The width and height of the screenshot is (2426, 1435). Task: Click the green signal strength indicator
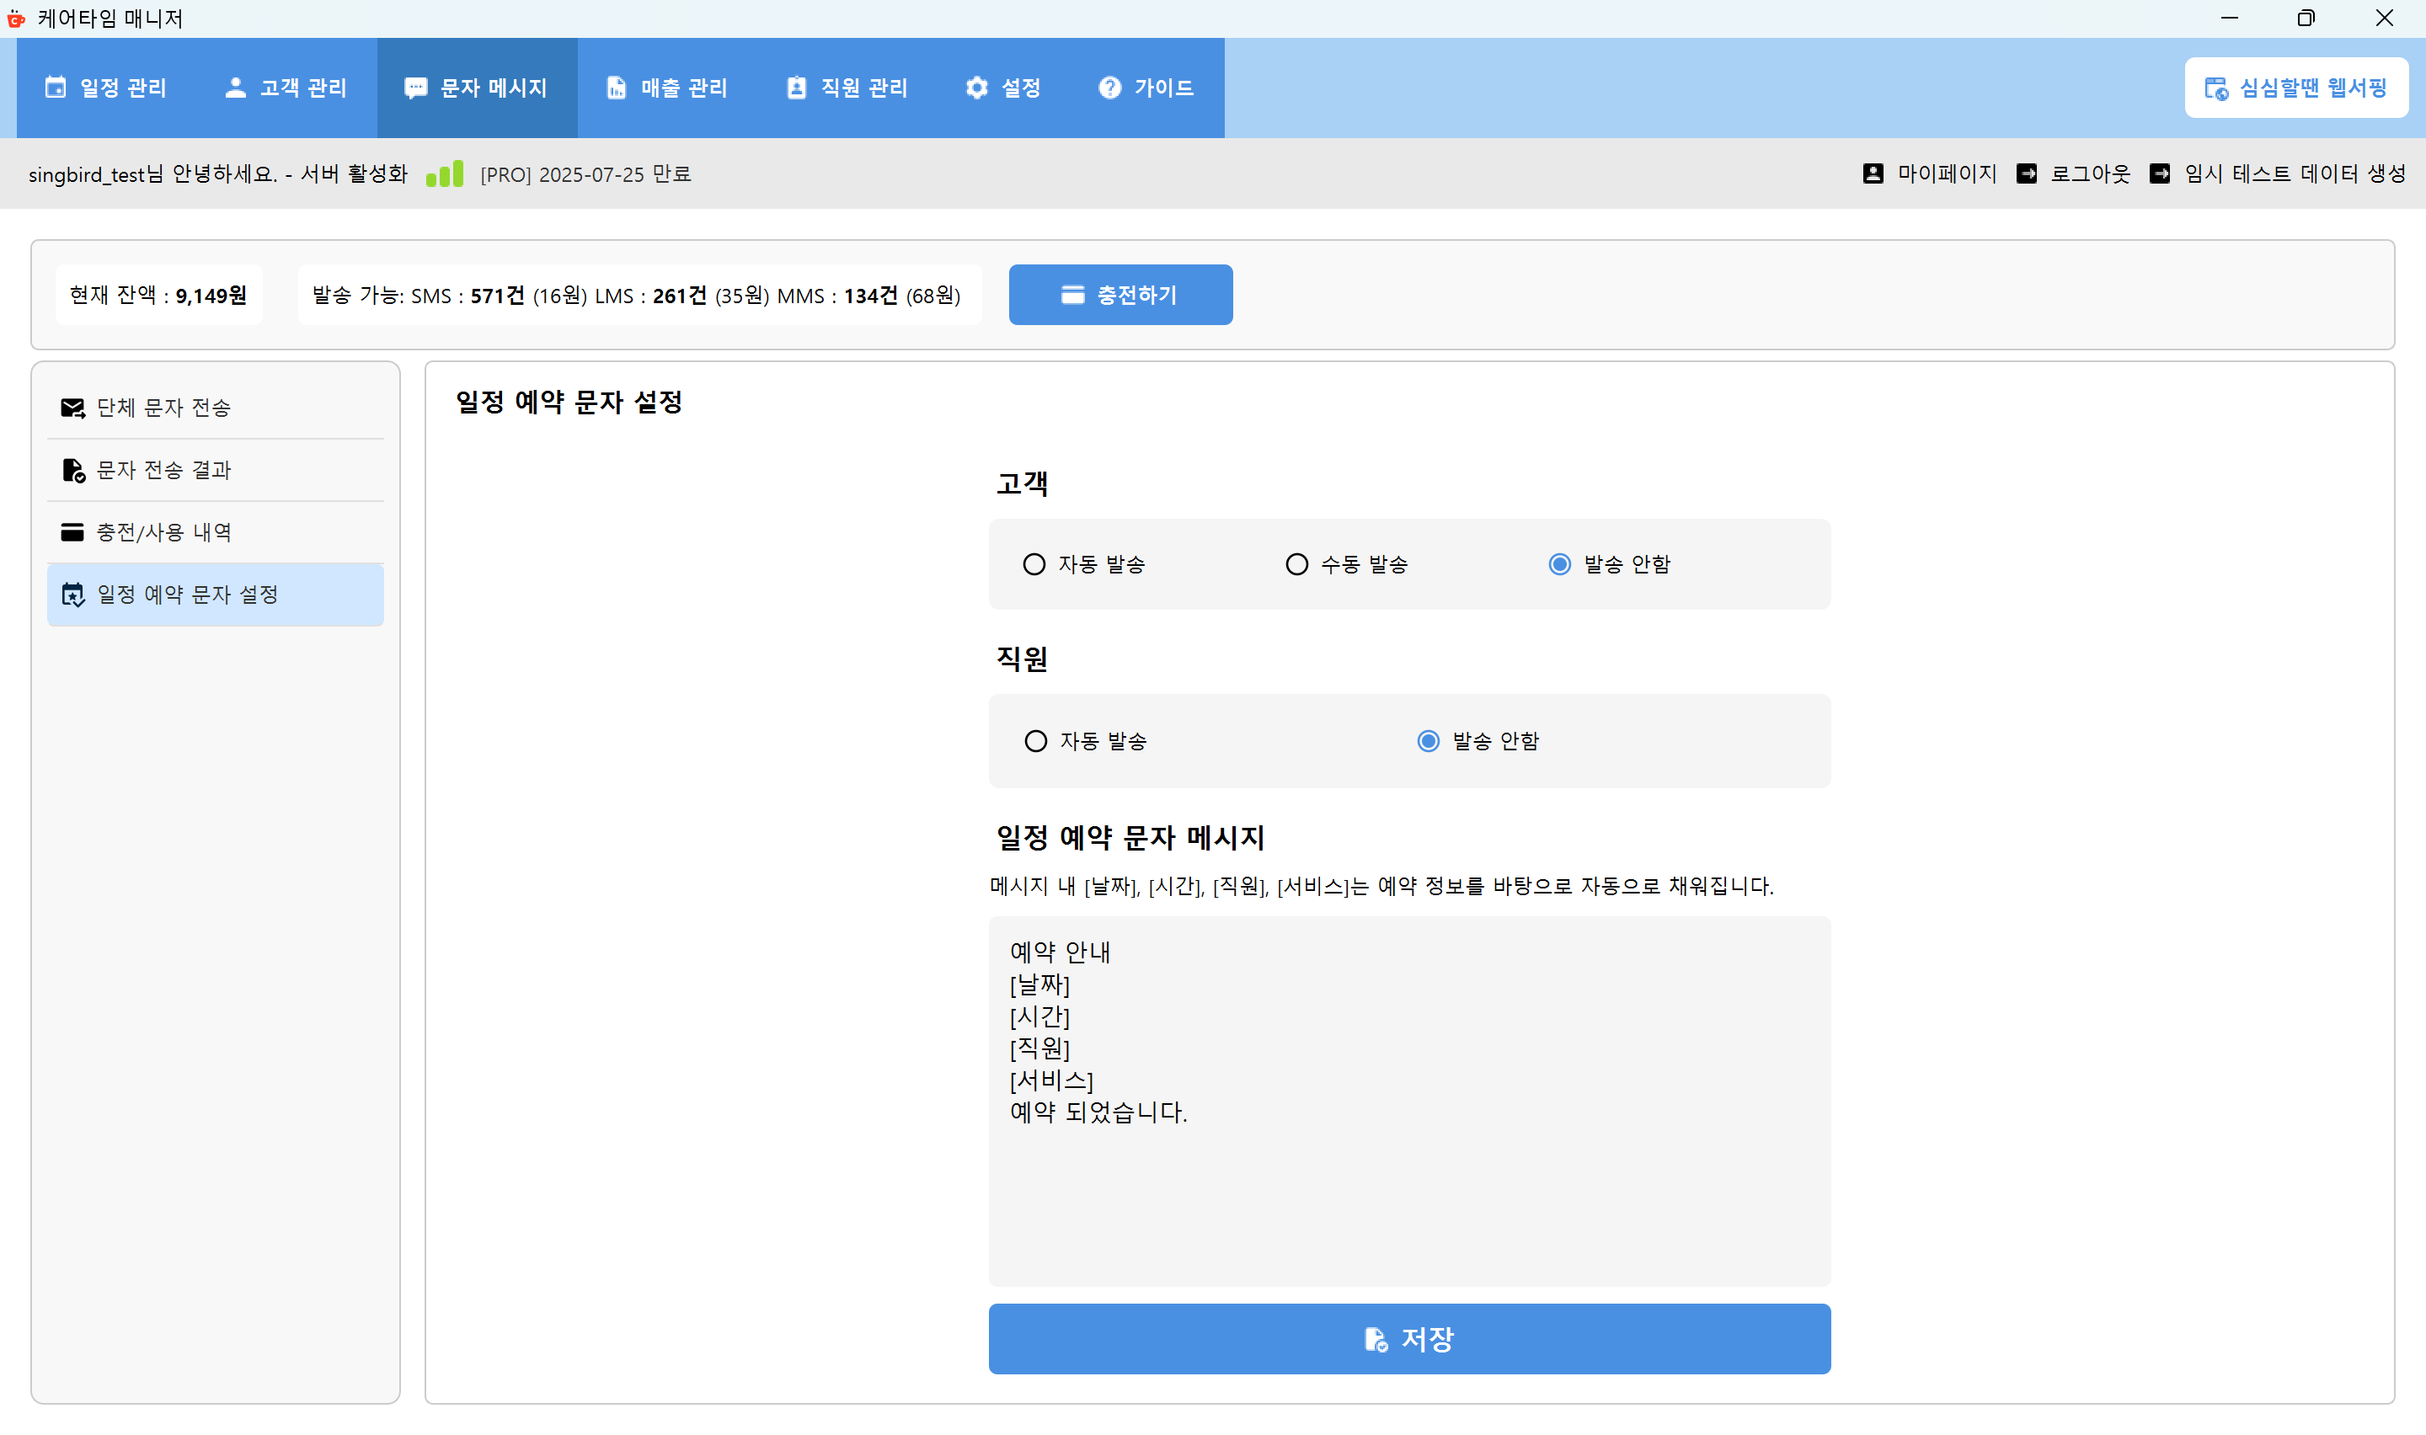click(x=445, y=174)
